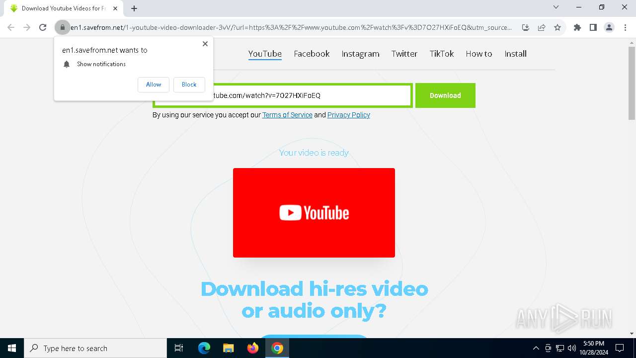Open the Chrome three-dot menu
Screen dimensions: 636x358
625,27
